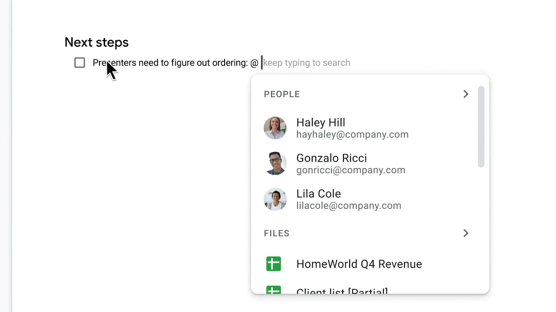Viewport: 556px width, 312px height.
Task: Click the gonricci@company.com email address
Action: coord(351,170)
